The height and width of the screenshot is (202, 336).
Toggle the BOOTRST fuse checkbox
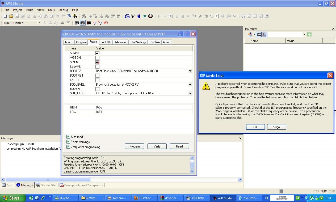(97, 76)
